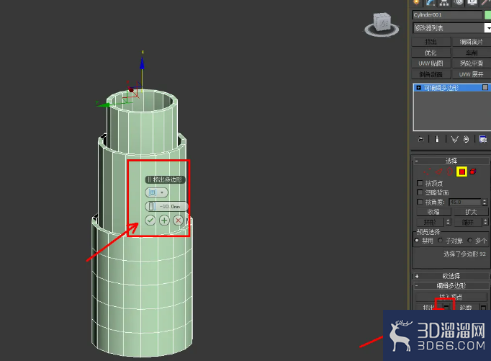Screen dimensions: 491x361
Task: Select Border sub-object level icon
Action: point(450,171)
